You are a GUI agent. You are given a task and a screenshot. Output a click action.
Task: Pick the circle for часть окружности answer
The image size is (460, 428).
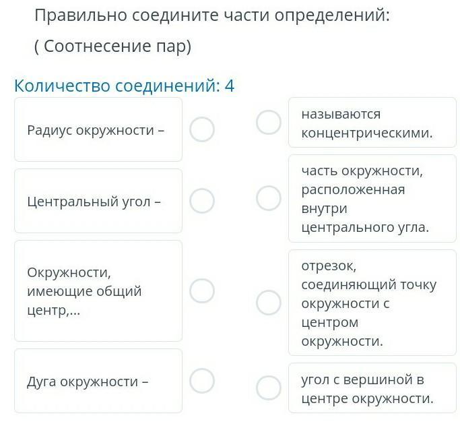269,198
